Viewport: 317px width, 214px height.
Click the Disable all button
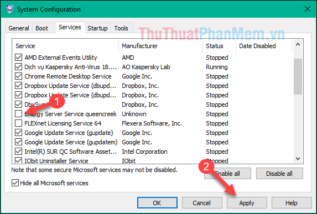pos(279,174)
